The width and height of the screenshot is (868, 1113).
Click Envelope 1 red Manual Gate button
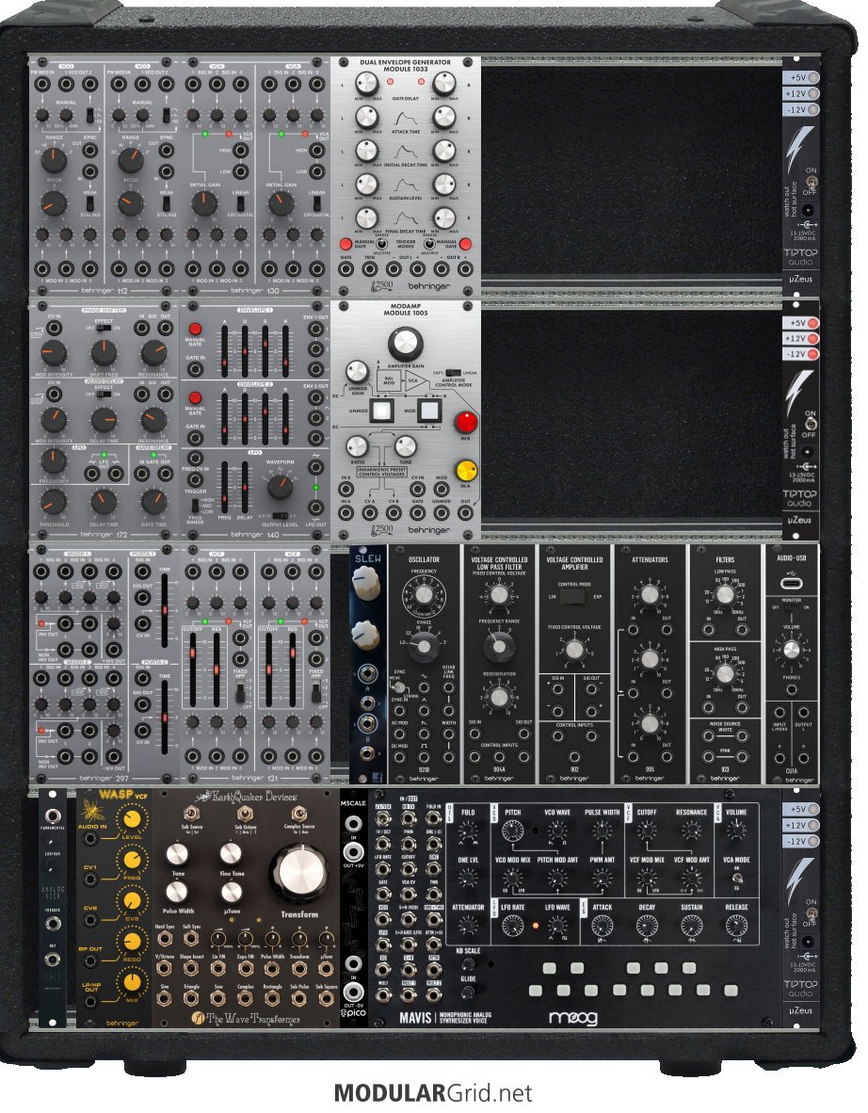coord(195,331)
